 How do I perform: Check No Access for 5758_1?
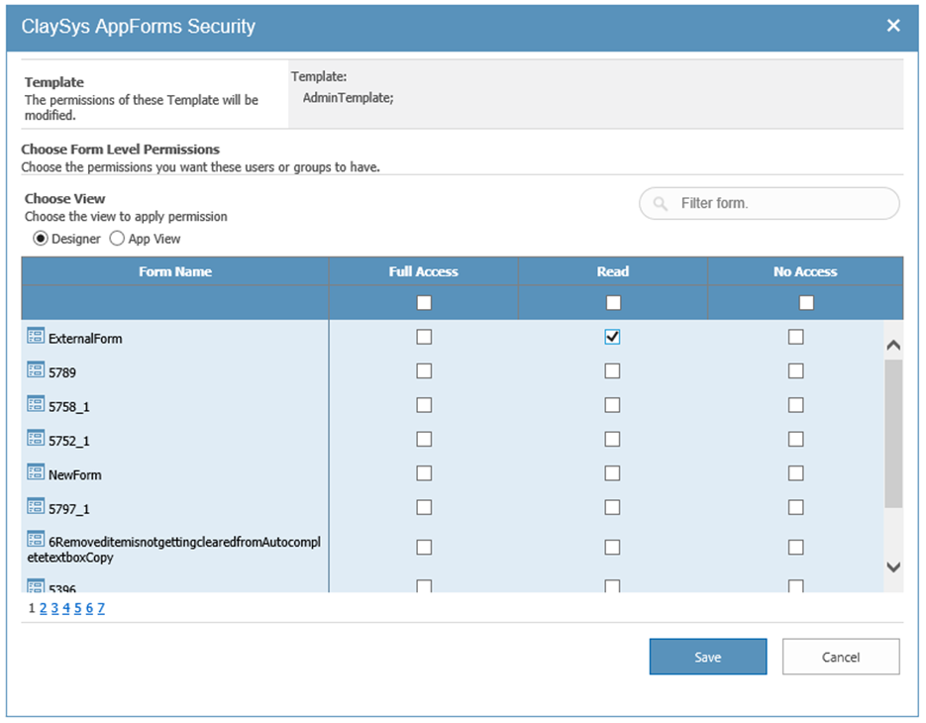[796, 405]
